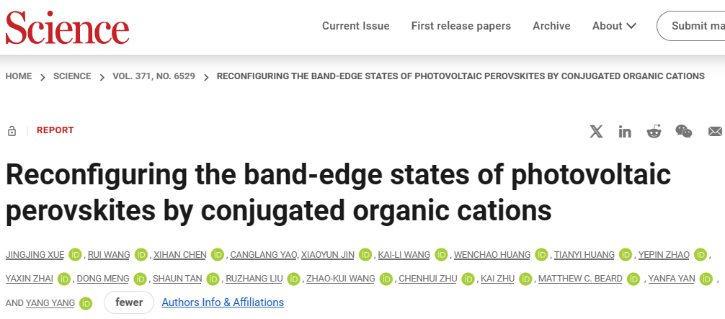Share article via WeChat icon

coord(683,131)
